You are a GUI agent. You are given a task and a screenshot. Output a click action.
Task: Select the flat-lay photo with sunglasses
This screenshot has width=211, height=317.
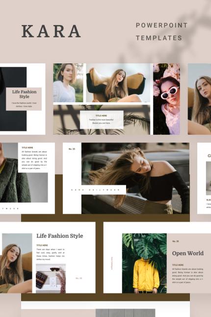click(x=51, y=278)
